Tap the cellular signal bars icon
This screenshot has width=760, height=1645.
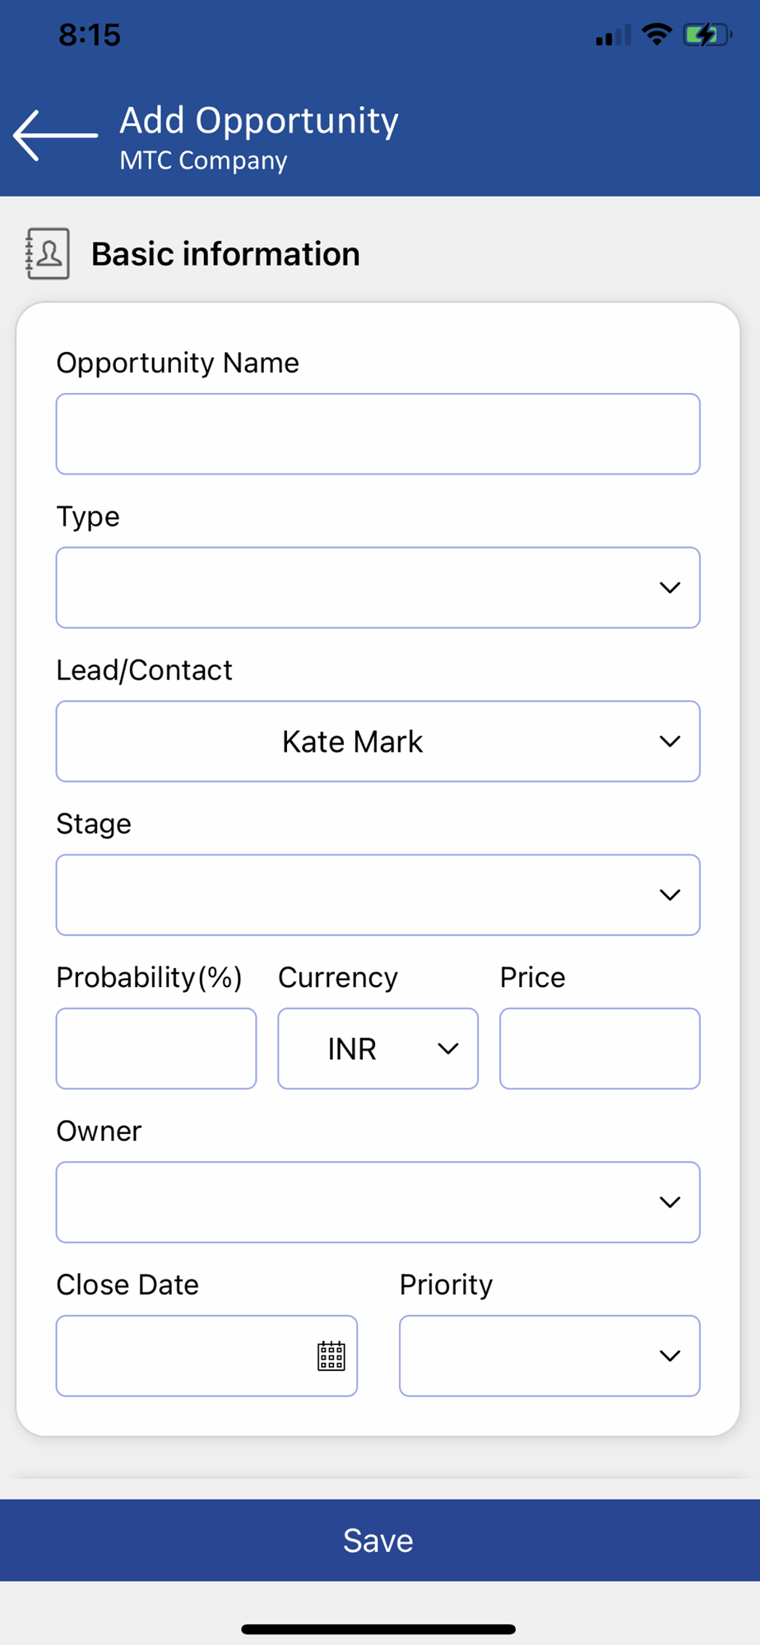coord(614,35)
